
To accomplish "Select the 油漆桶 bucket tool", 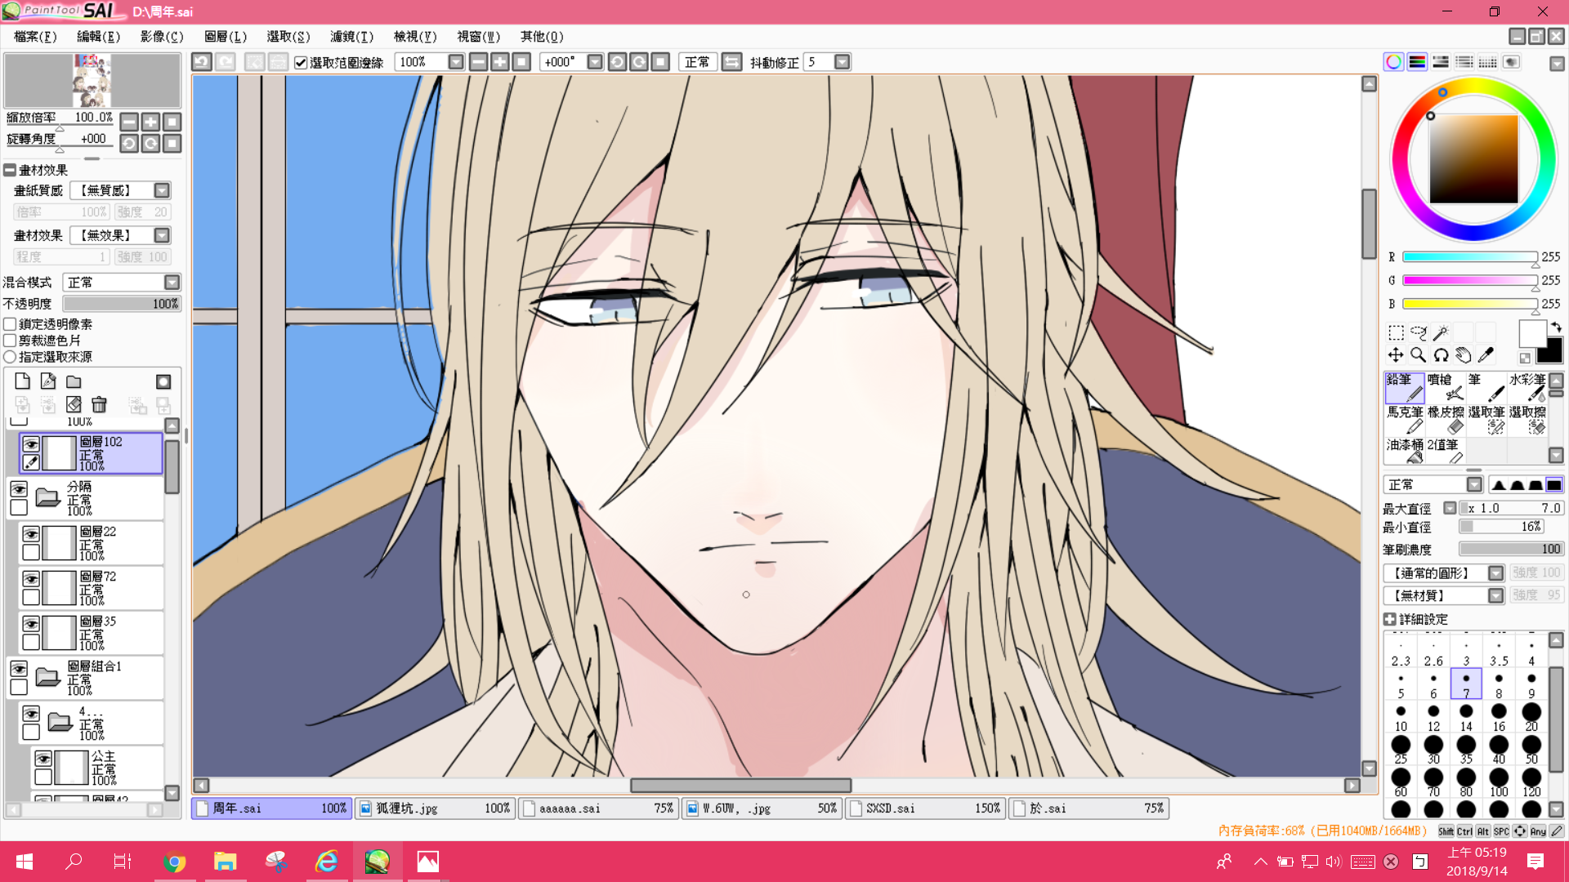I will pos(1405,451).
